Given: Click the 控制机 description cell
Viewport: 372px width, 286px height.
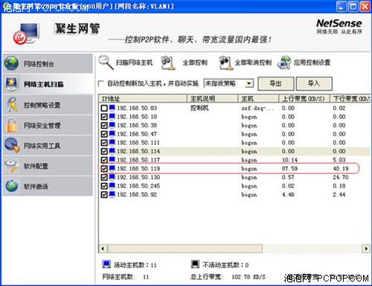Looking at the screenshot, I should click(x=199, y=108).
